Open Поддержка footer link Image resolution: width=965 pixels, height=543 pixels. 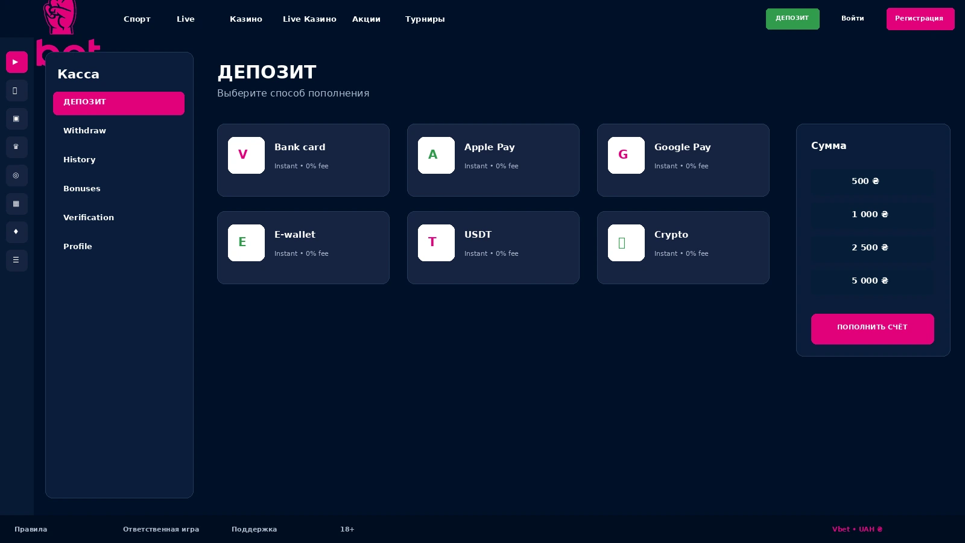click(255, 530)
